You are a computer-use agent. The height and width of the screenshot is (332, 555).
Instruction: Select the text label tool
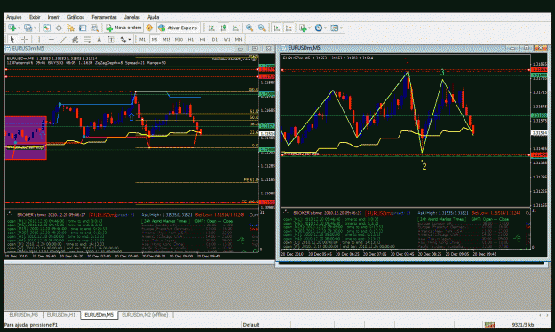point(111,40)
